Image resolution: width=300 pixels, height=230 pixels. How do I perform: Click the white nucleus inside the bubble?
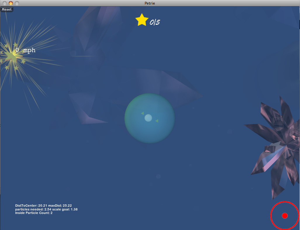coord(148,118)
